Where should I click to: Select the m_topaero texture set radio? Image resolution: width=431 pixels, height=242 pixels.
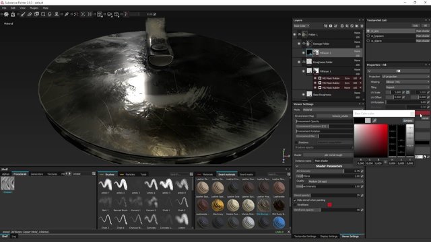[x=368, y=36]
